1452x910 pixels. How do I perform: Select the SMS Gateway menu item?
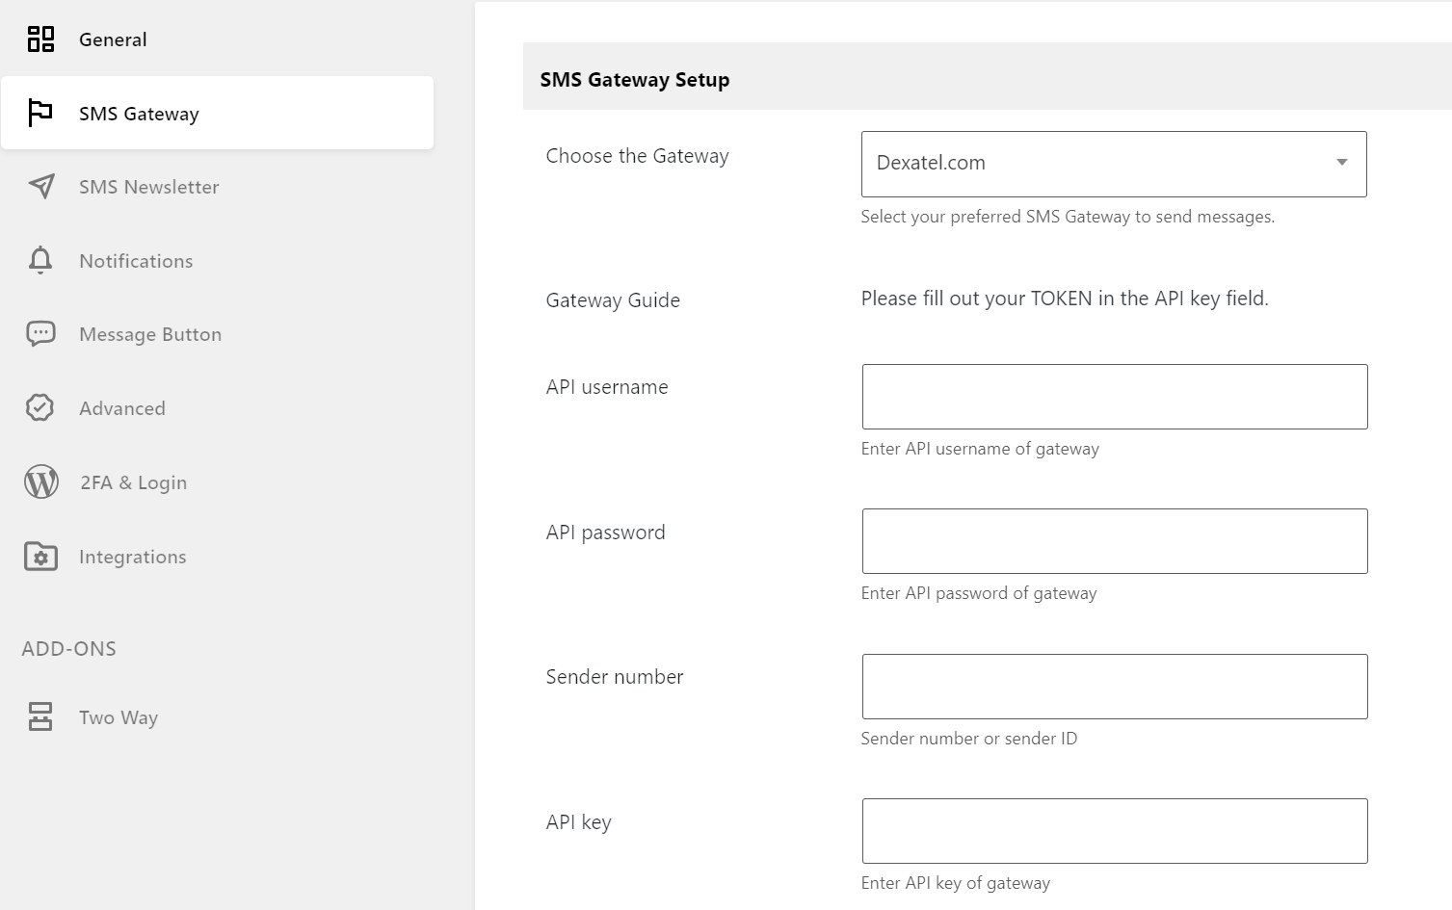217,113
